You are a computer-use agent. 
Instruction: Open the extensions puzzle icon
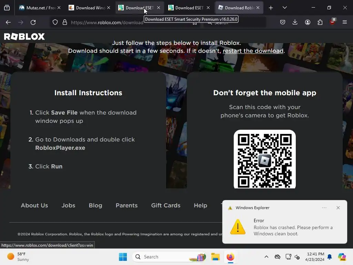pyautogui.click(x=320, y=22)
